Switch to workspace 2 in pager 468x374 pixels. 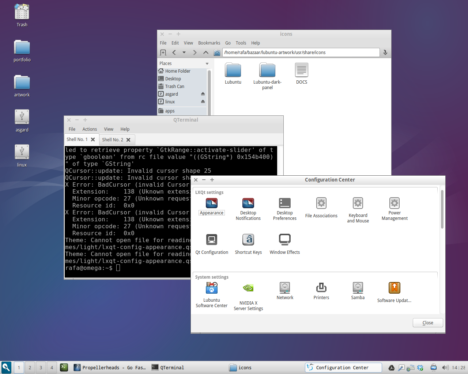(x=30, y=367)
